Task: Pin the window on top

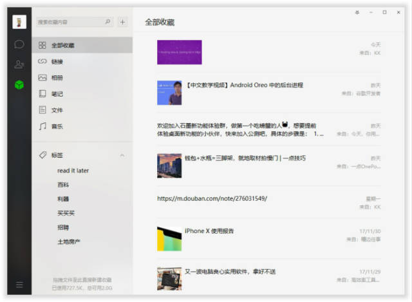Action: [357, 12]
